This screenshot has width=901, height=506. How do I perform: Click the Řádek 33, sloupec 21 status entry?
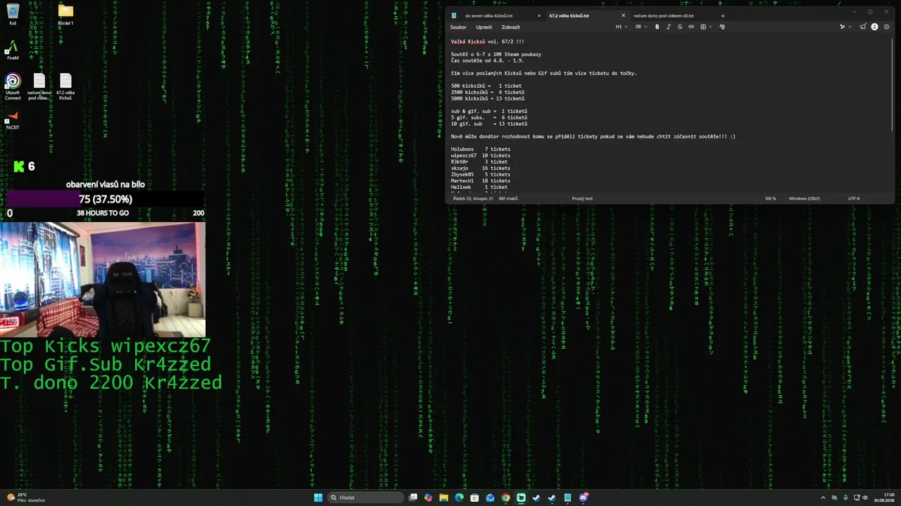coord(473,199)
